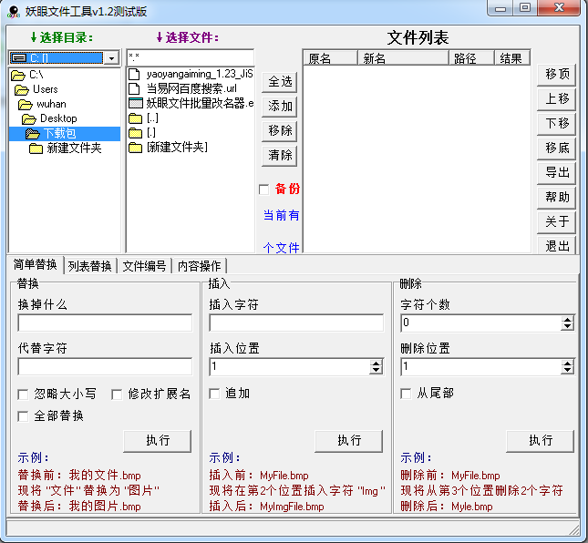Decrease the 插入位置 spinner value
The height and width of the screenshot is (543, 588).
[376, 370]
